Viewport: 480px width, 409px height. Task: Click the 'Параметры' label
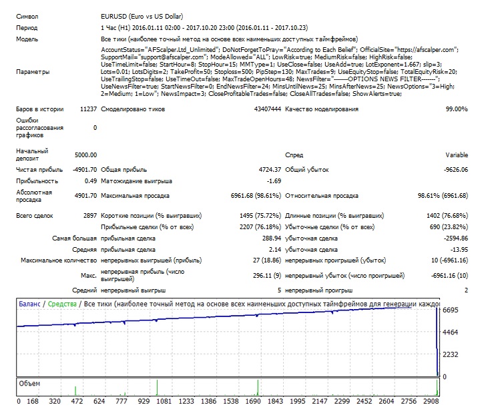(x=33, y=72)
